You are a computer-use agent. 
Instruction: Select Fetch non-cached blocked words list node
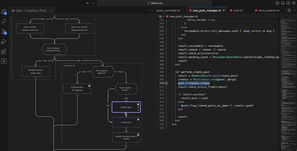click(79, 29)
